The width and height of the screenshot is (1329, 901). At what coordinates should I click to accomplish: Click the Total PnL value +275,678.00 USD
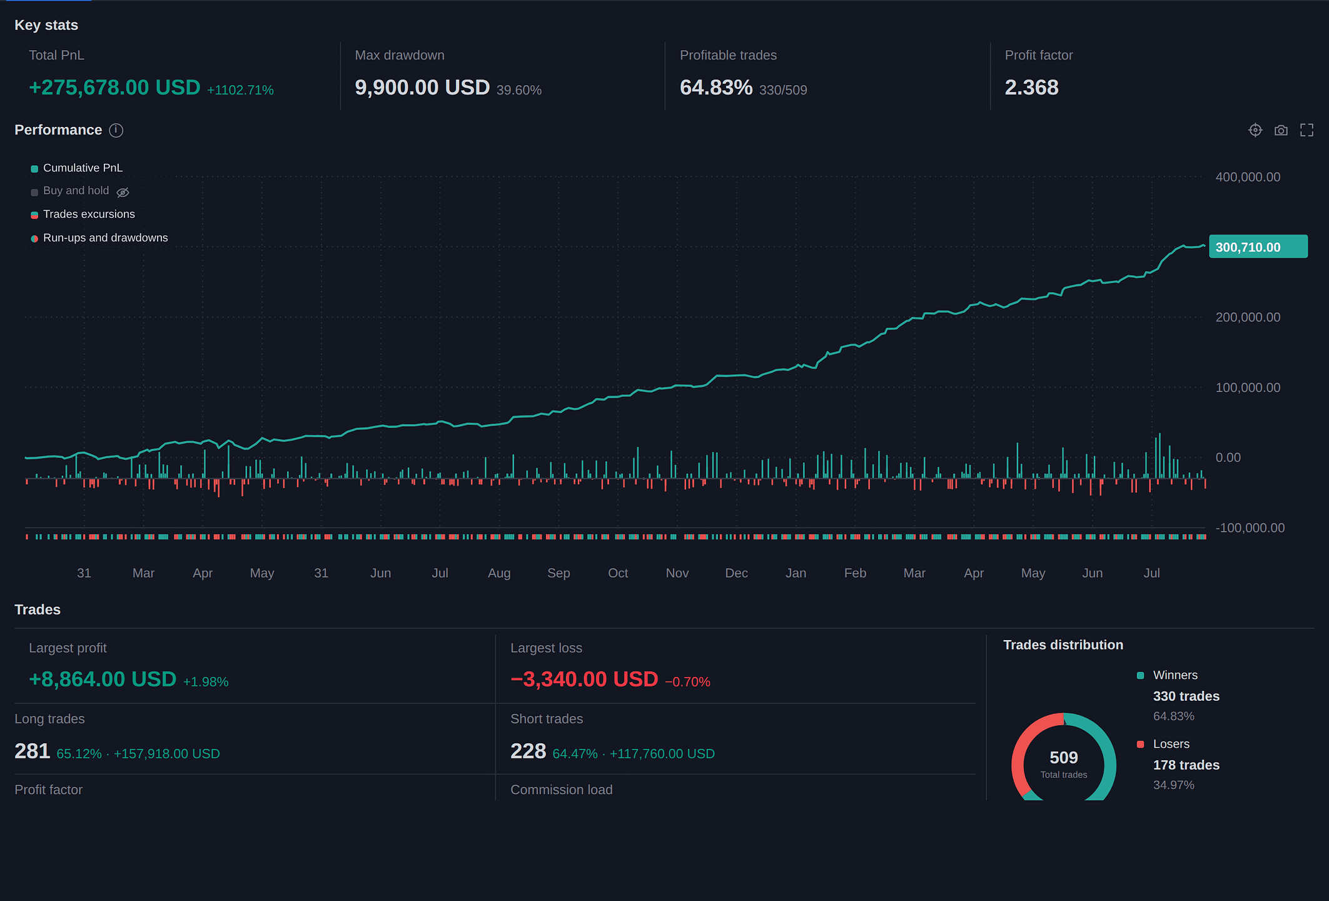pyautogui.click(x=114, y=88)
